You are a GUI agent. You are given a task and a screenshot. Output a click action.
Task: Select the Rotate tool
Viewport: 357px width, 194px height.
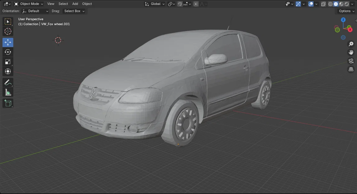[7, 52]
